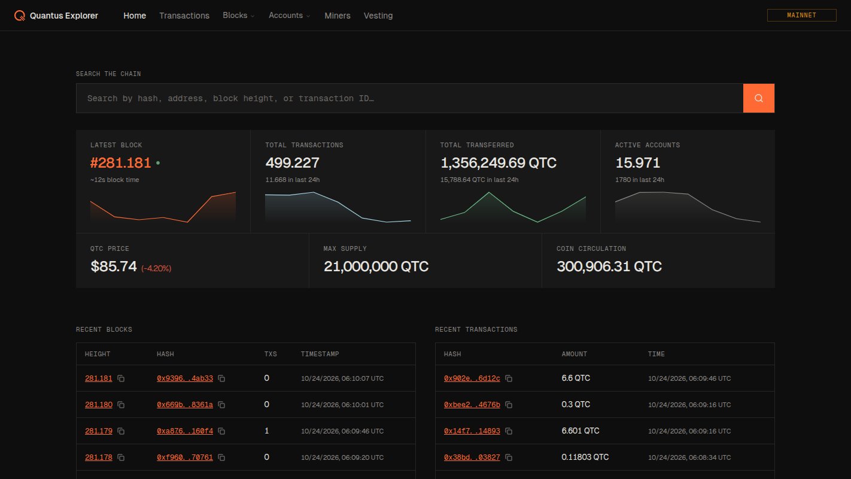Open block 281.181 link
The width and height of the screenshot is (851, 479).
99,378
